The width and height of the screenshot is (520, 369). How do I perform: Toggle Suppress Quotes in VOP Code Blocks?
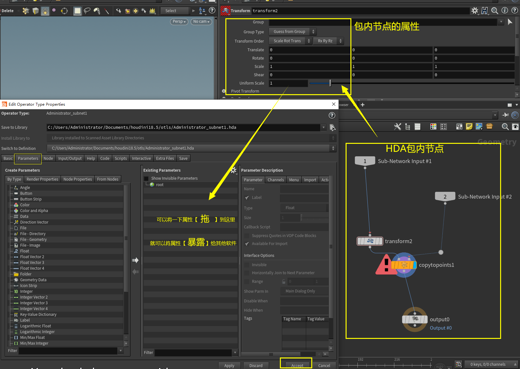pyautogui.click(x=247, y=236)
